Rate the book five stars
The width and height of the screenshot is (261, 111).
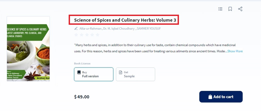coord(97,35)
